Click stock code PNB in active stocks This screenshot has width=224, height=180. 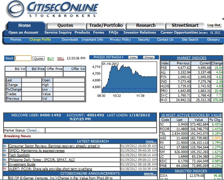tap(163, 166)
